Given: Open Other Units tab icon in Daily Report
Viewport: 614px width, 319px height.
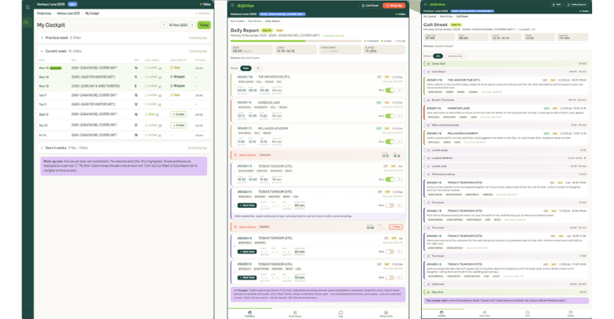Looking at the screenshot, I should pos(386,313).
